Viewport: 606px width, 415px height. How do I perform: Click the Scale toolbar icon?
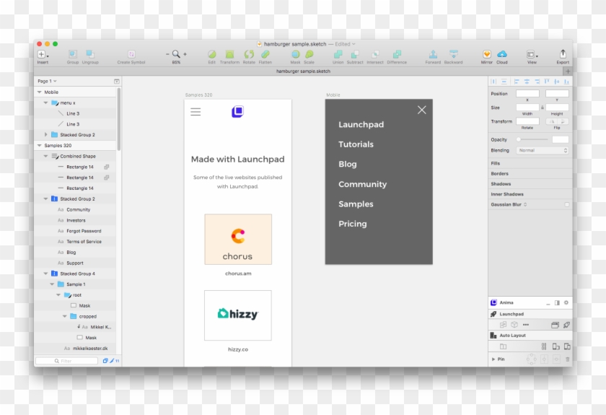(x=309, y=54)
